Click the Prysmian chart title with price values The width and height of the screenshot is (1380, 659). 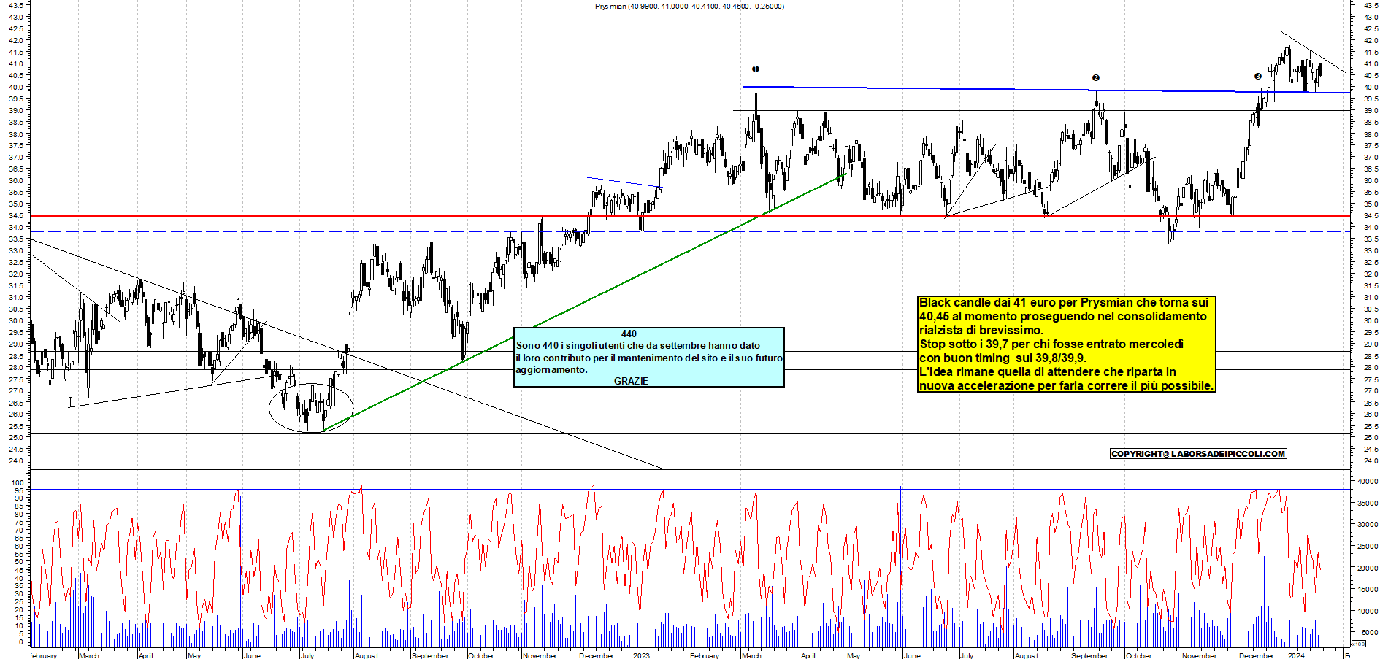click(x=689, y=7)
